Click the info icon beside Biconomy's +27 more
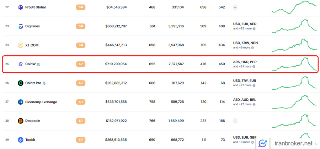320x149 pixels. [x=254, y=104]
